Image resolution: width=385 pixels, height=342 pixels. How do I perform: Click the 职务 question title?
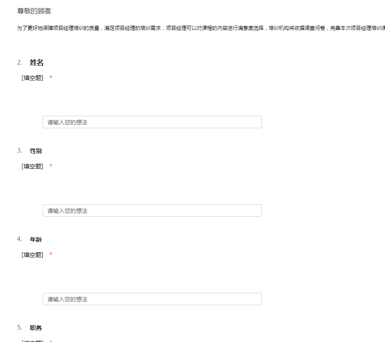[36, 328]
